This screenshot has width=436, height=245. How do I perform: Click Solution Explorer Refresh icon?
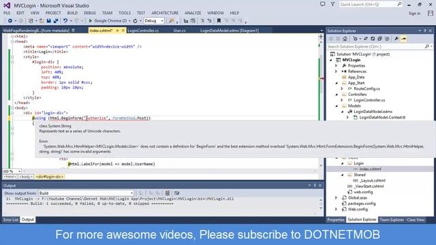point(373,39)
